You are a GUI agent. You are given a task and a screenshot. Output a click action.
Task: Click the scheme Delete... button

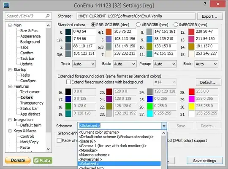pos(209,126)
